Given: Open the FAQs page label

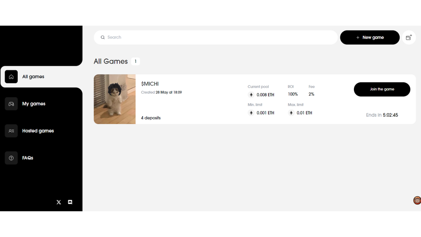Looking at the screenshot, I should pos(28,158).
